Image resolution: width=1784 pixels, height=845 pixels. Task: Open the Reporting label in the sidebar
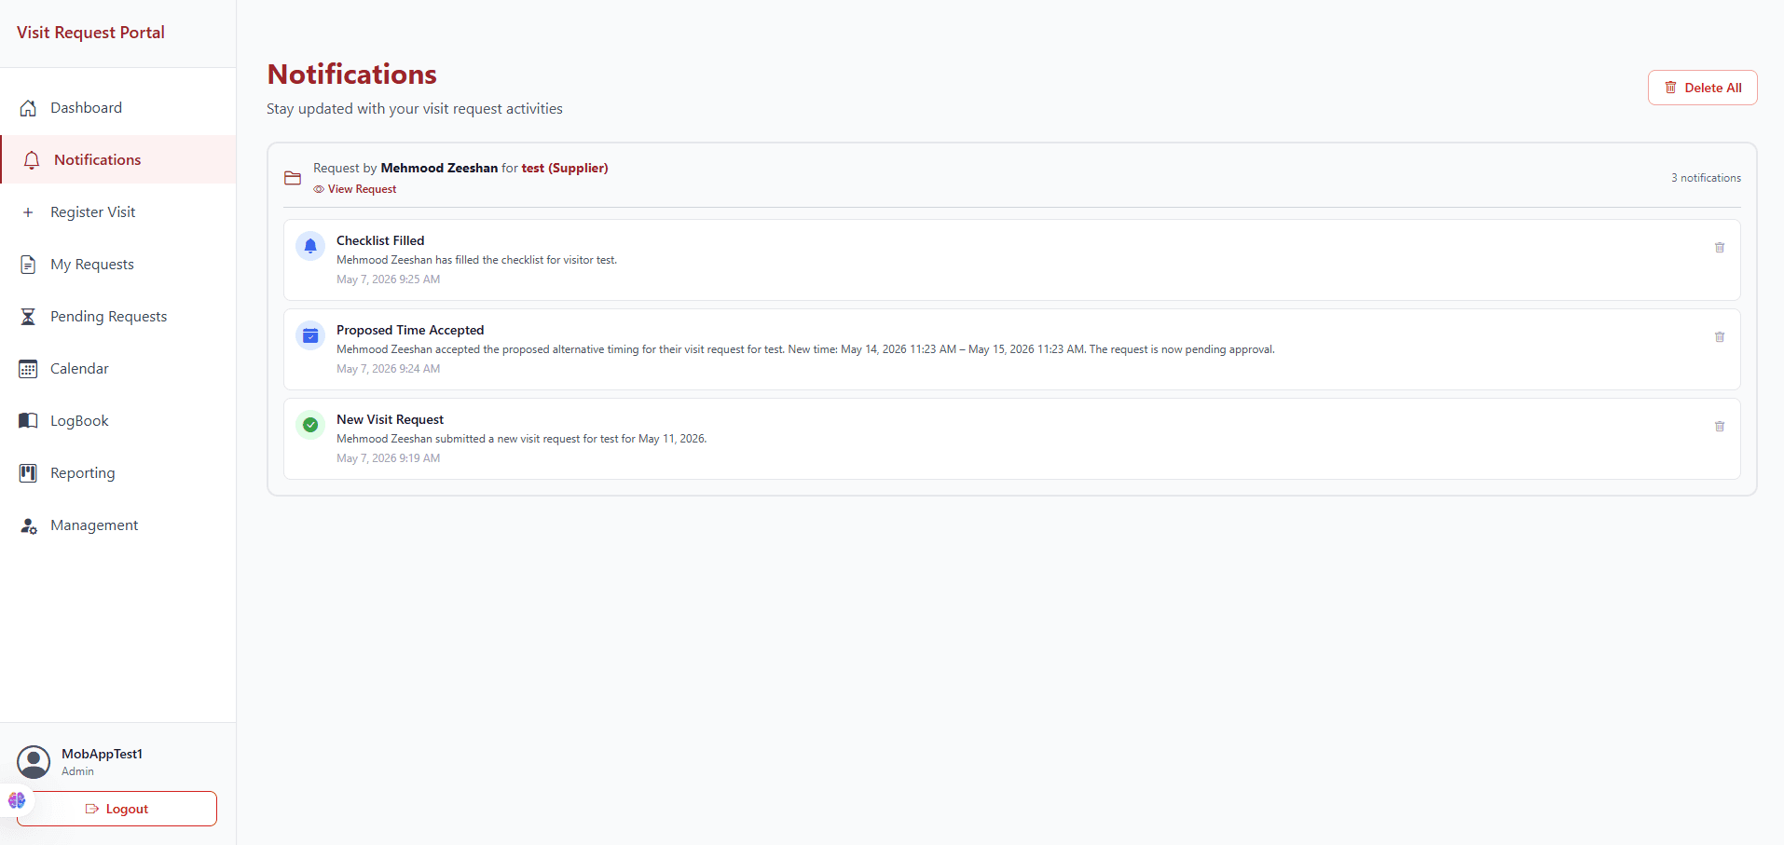point(83,473)
